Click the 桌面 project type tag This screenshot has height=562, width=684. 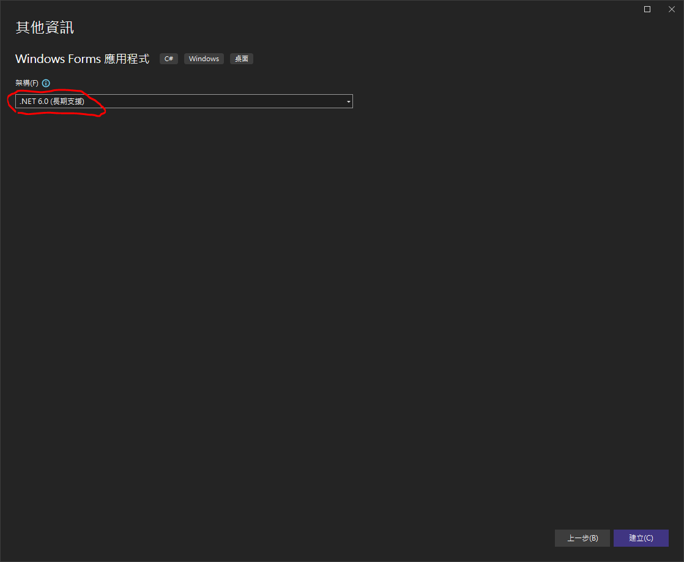pos(242,59)
